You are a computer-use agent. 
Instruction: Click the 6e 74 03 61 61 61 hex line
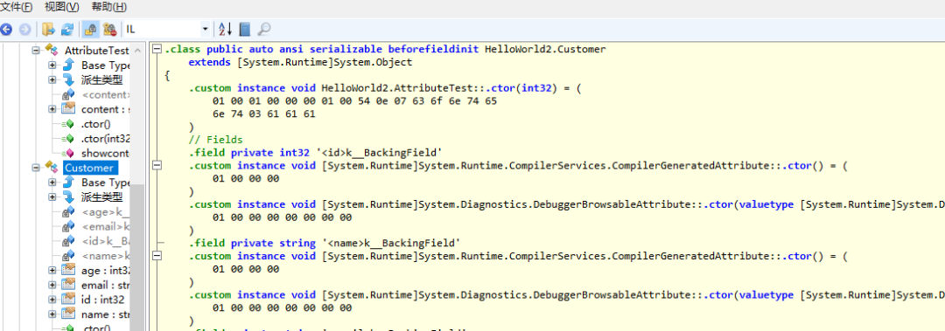point(264,114)
